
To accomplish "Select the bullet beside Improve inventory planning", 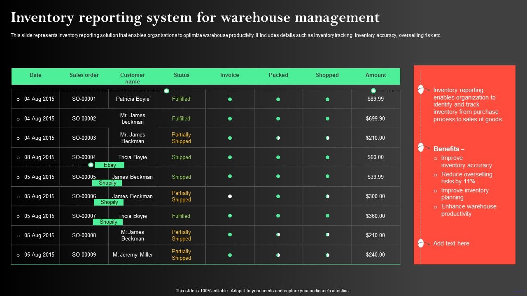I will [436, 191].
